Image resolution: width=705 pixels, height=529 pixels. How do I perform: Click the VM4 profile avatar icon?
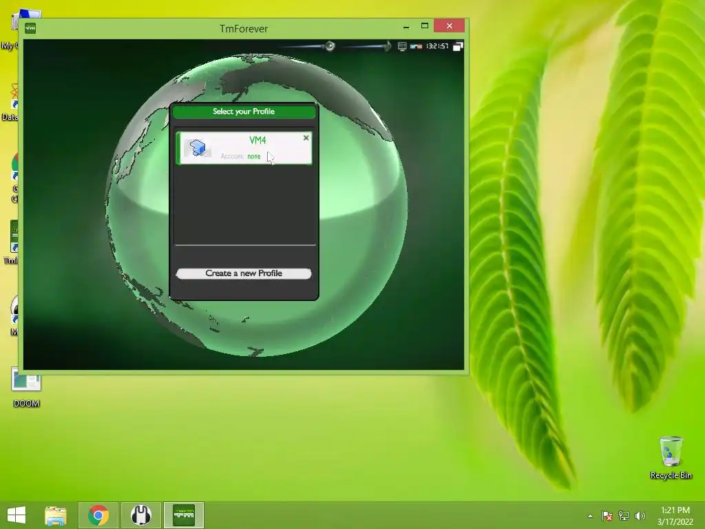coord(198,148)
